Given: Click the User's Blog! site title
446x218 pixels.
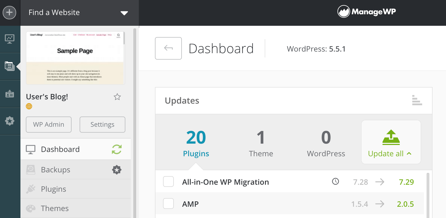Looking at the screenshot, I should [x=47, y=97].
